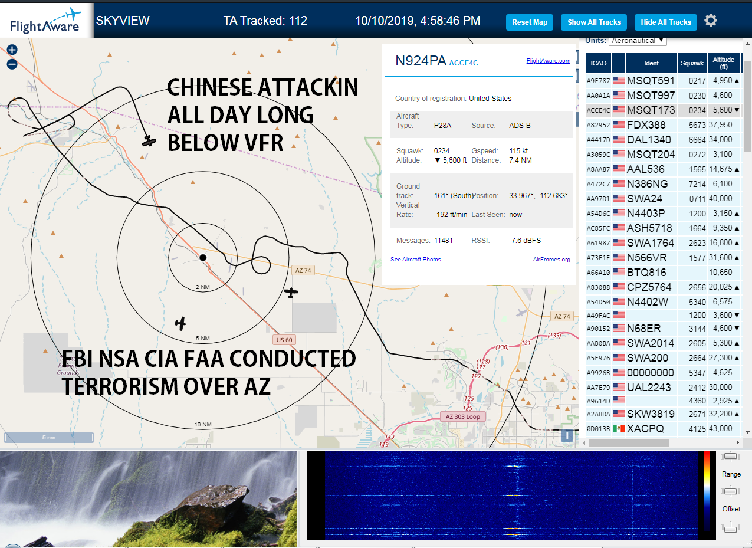Open the See Aircraft Photos link

(416, 260)
